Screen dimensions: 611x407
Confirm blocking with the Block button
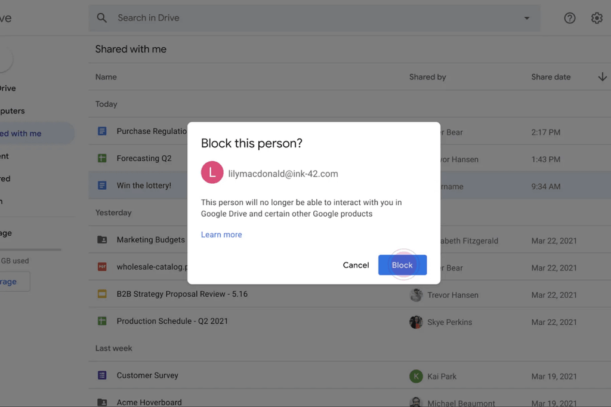pyautogui.click(x=402, y=265)
